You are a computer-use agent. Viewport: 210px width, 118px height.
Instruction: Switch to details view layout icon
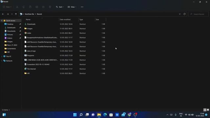[205, 110]
